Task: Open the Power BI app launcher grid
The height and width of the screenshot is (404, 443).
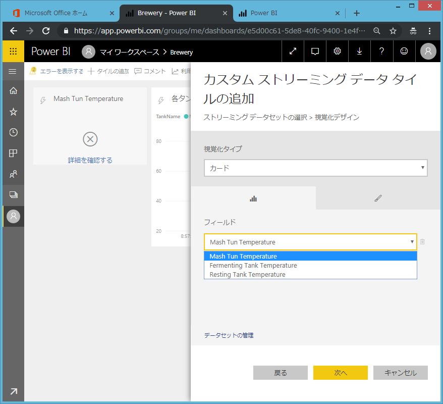Action: [x=13, y=51]
